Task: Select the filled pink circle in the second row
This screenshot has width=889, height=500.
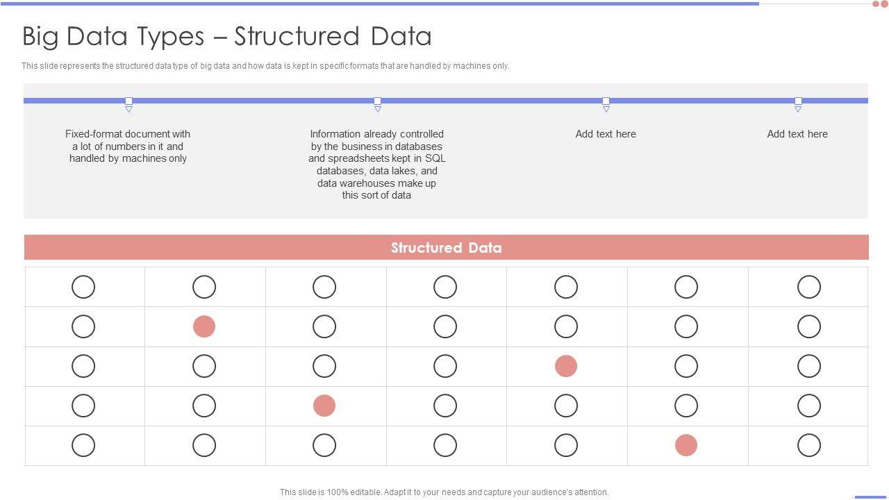Action: tap(204, 326)
